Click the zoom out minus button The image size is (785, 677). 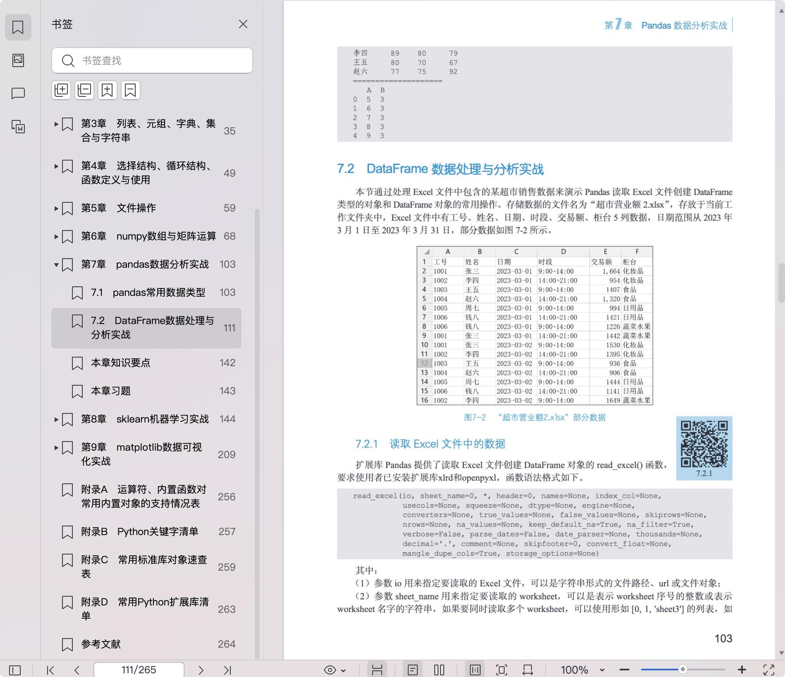point(625,670)
